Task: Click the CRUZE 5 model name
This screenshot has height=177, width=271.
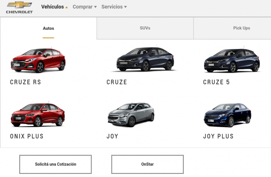Action: tap(216, 82)
